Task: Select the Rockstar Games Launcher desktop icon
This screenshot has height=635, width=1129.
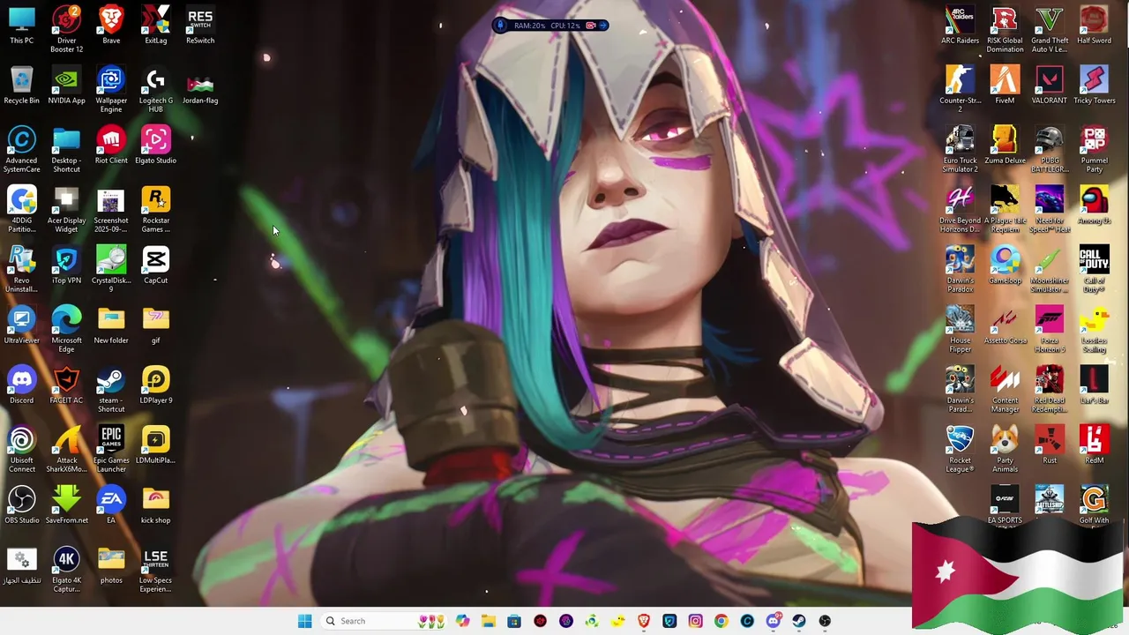Action: point(155,209)
